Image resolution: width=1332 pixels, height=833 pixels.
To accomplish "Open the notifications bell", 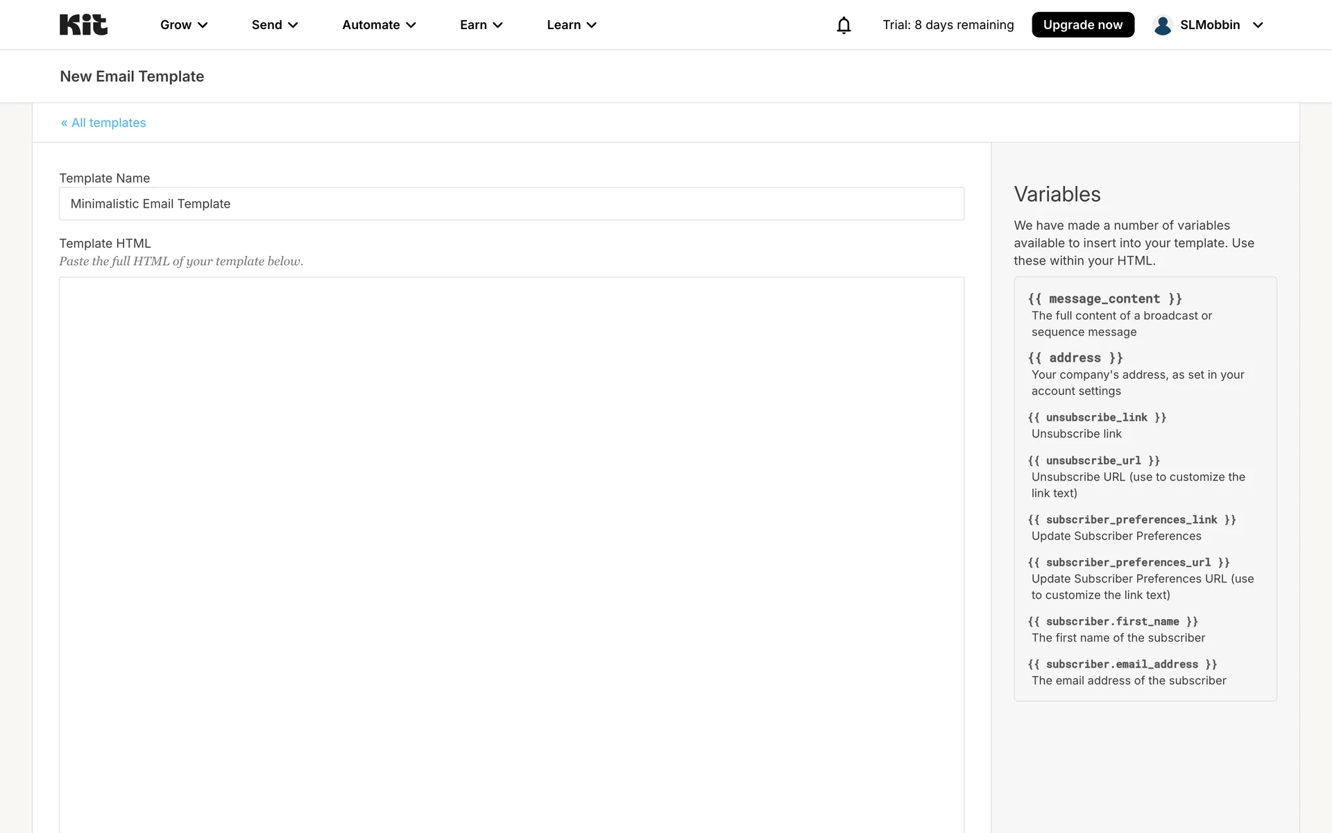I will click(x=844, y=25).
